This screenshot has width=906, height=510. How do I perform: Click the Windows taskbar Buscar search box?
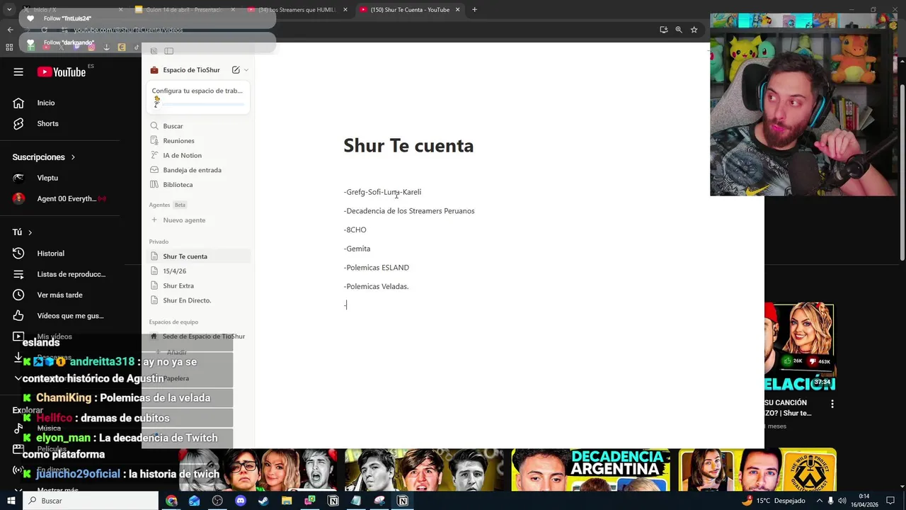(91, 501)
